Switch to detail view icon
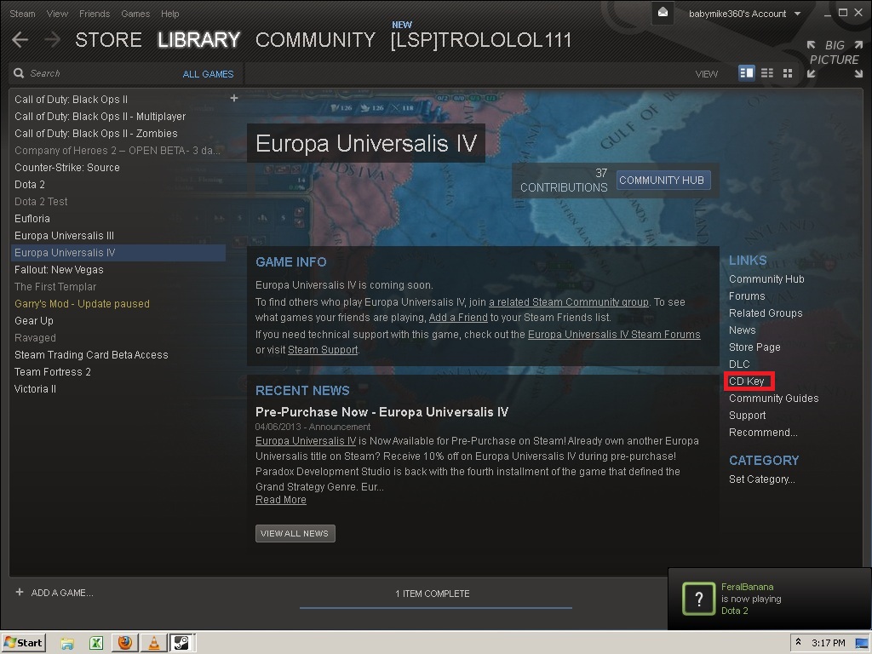 (x=747, y=73)
